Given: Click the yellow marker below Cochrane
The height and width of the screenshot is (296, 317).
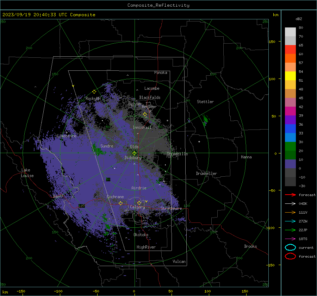Looking at the screenshot, I should [x=120, y=203].
